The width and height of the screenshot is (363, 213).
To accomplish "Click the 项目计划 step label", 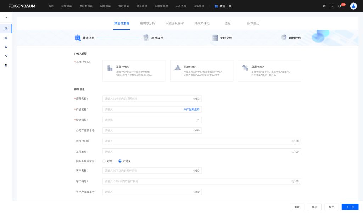I will click(x=295, y=38).
